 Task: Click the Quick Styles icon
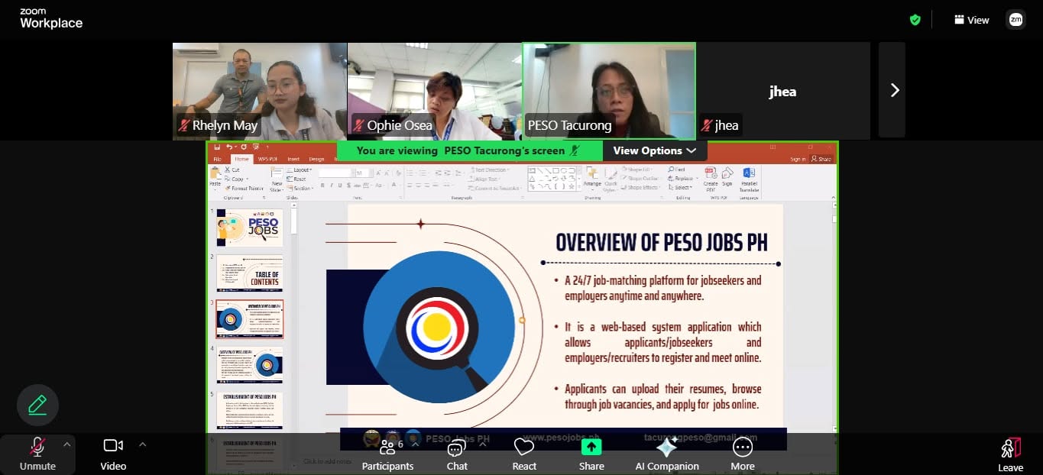[611, 175]
